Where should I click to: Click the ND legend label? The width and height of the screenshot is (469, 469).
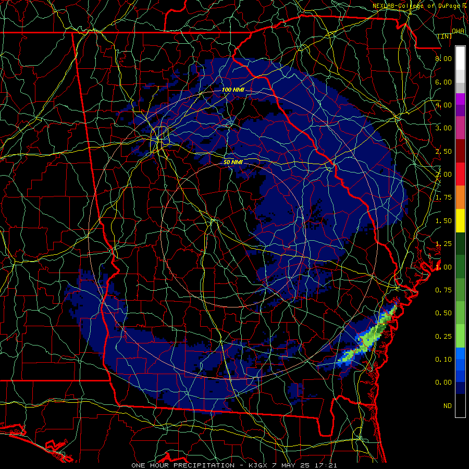tap(448, 406)
